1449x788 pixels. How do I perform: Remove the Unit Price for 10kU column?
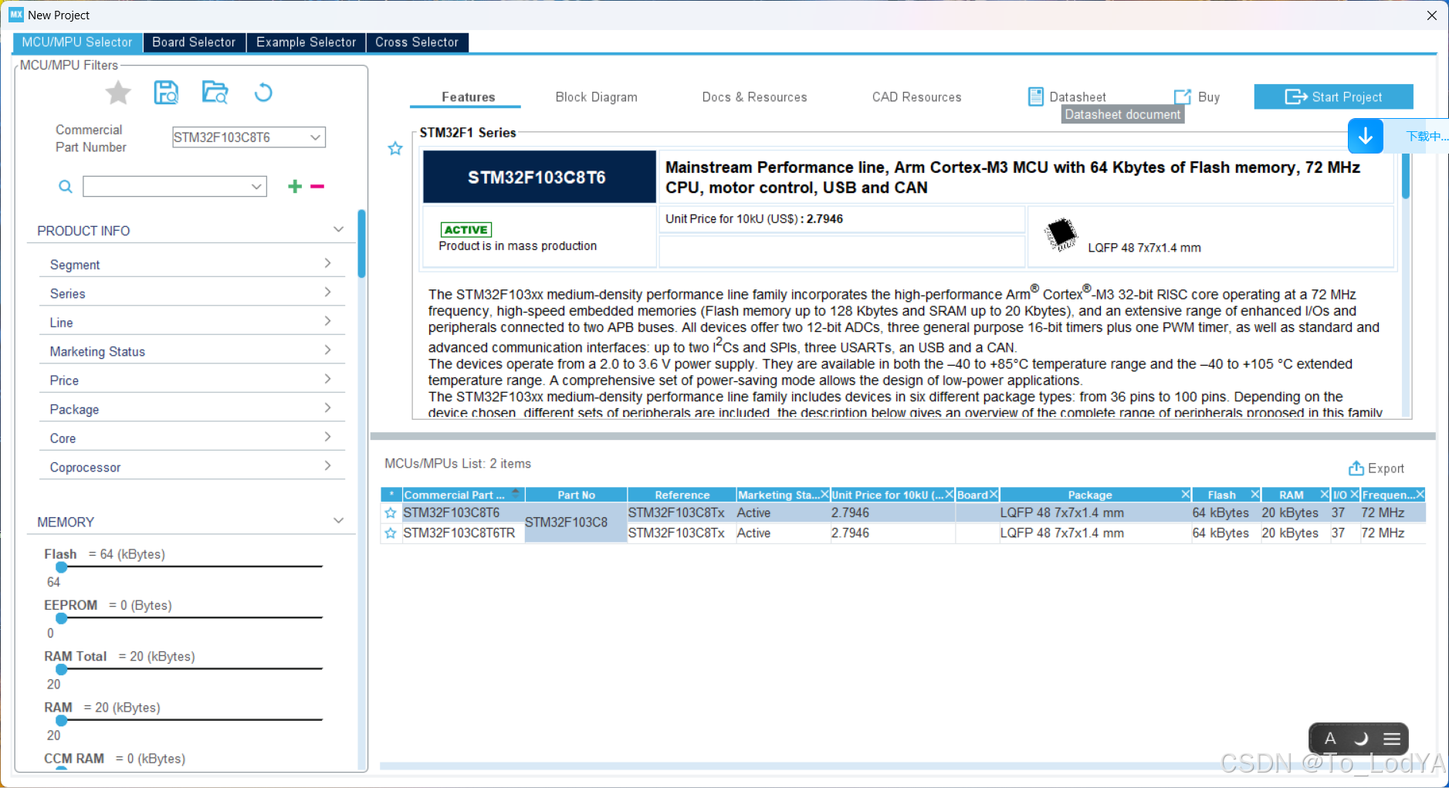(x=950, y=495)
